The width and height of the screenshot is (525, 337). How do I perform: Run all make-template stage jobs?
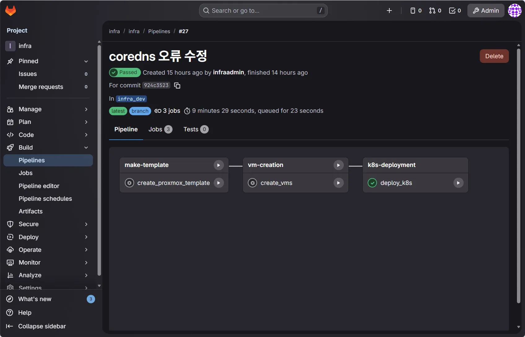219,165
